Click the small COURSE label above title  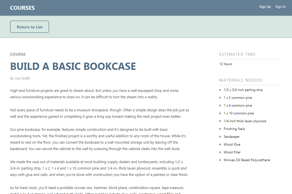[x=18, y=54]
